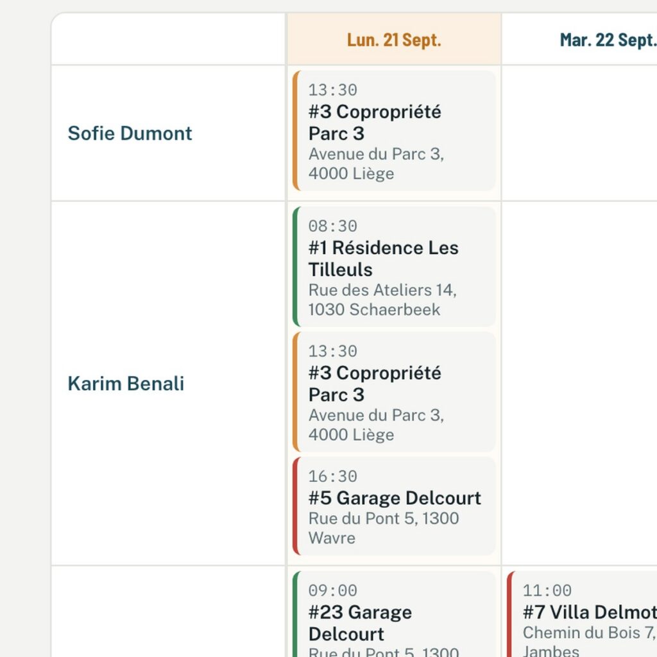Select the Lun. 21 Sept. column header
Screen dimensions: 657x657
click(x=394, y=39)
